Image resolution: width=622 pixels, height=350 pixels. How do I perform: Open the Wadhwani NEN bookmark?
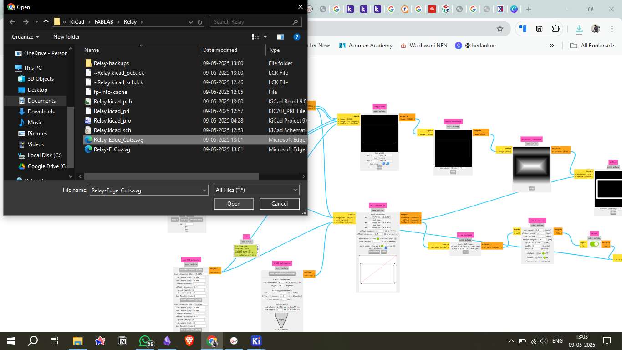(x=423, y=46)
